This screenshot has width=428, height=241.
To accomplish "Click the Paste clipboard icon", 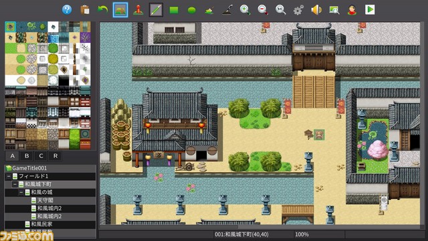I will tap(85, 10).
